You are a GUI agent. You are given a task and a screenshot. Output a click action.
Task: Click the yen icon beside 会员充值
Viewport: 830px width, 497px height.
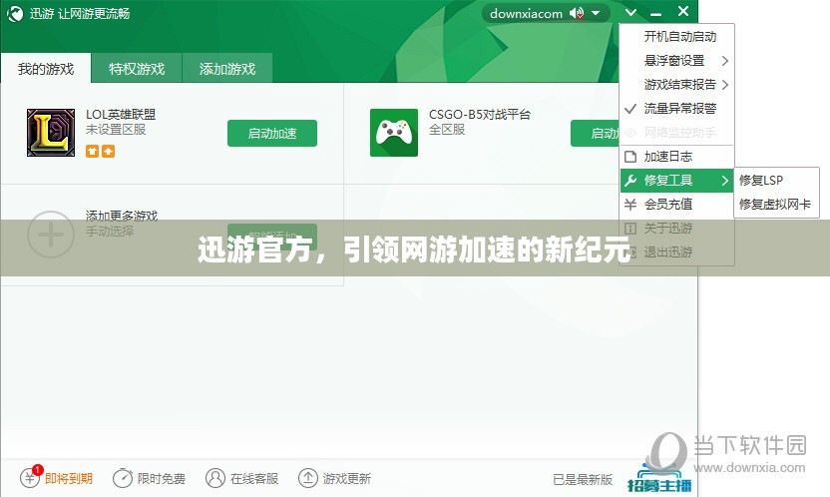tap(630, 205)
